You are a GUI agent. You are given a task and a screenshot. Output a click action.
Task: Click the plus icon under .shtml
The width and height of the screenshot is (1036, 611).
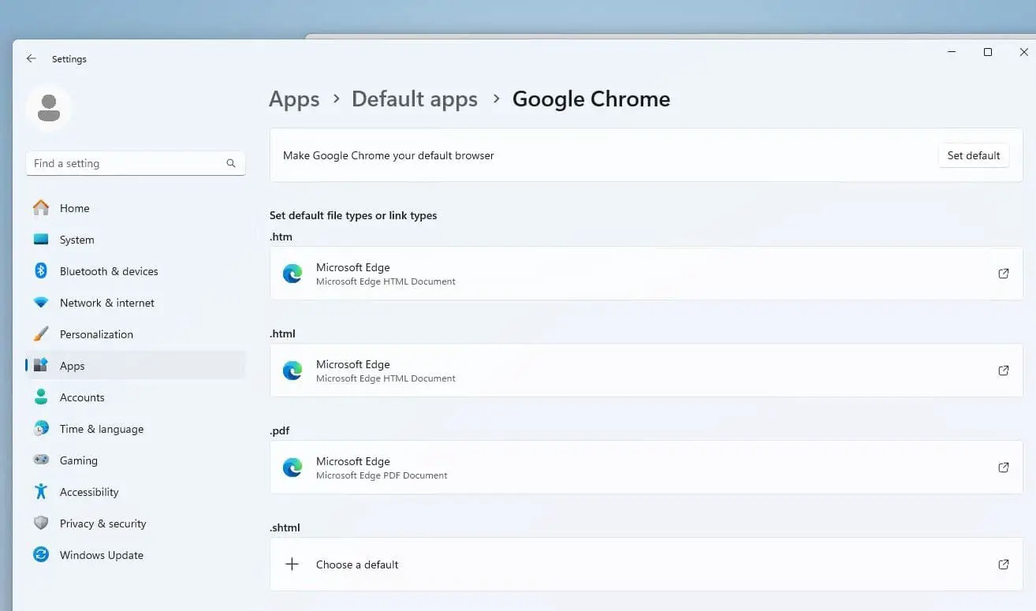(293, 564)
